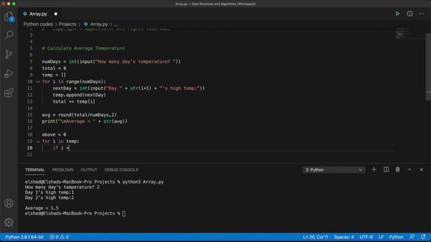
Task: Click 'Projects' breadcrumb
Action: (x=67, y=24)
